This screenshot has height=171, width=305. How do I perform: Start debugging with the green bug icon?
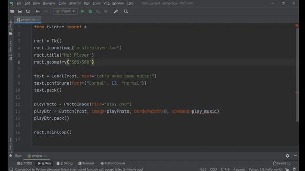pos(91,11)
